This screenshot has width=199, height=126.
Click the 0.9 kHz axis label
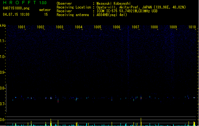tap(3, 72)
